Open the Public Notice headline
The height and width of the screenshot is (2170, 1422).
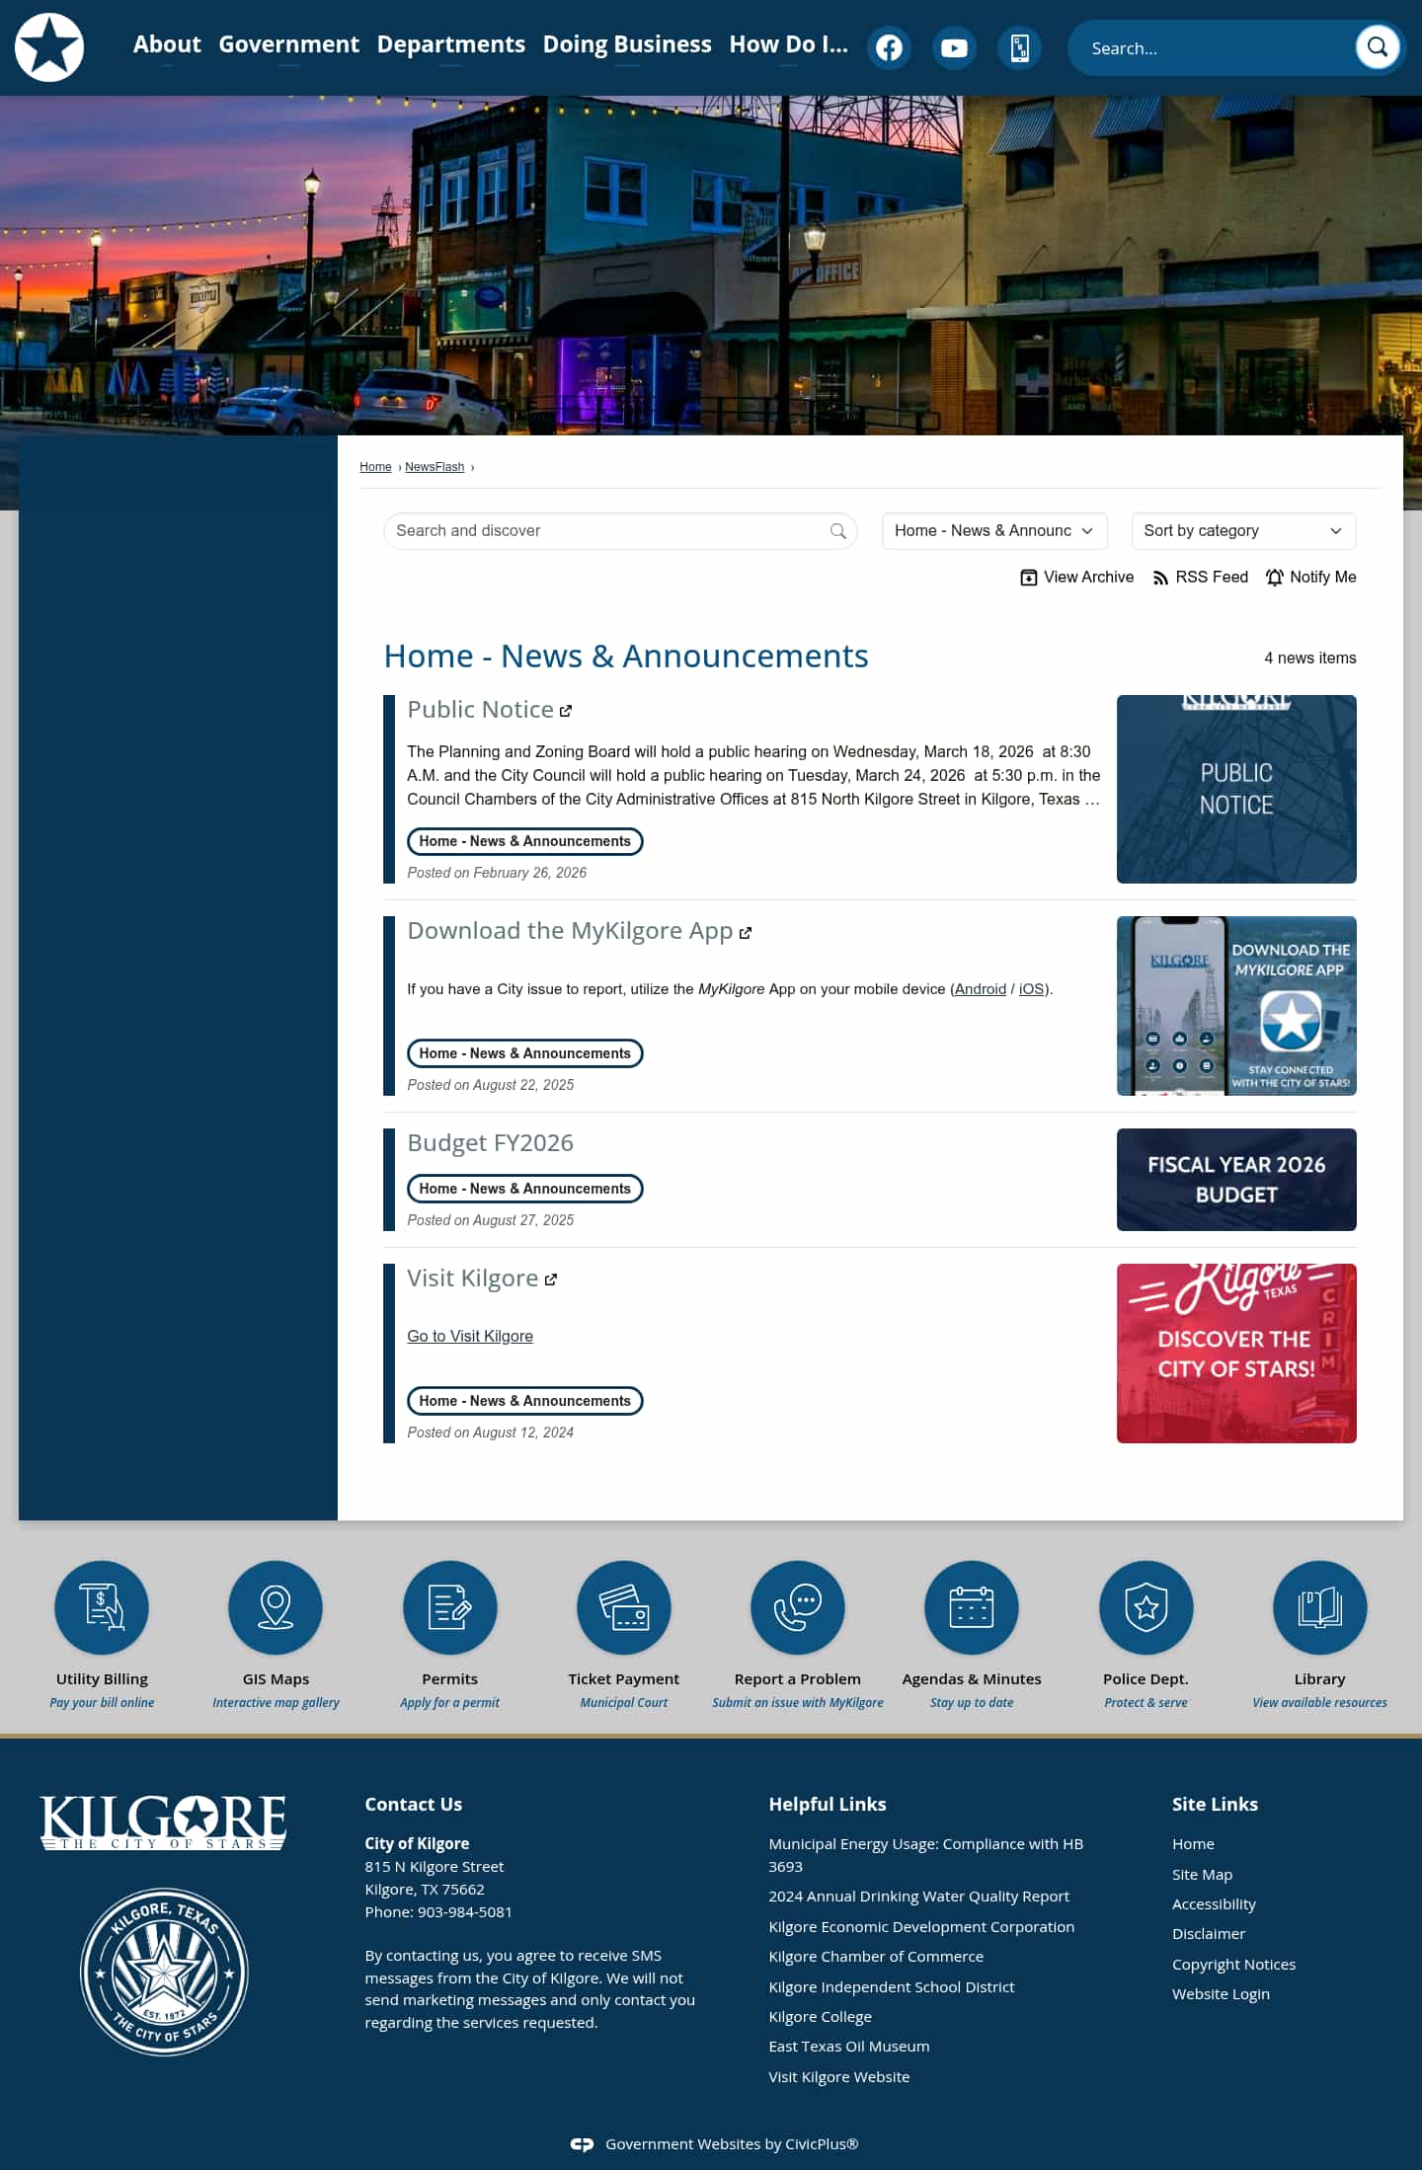[480, 710]
